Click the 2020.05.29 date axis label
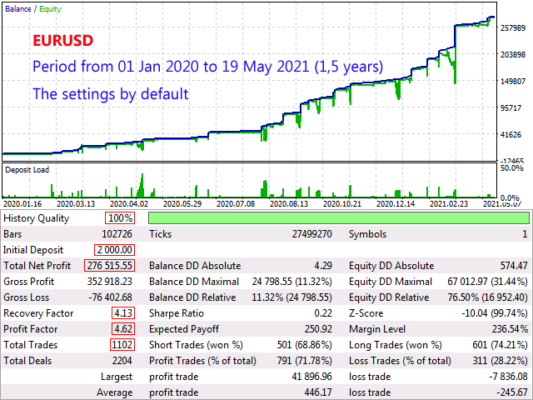The height and width of the screenshot is (400, 533). coord(182,203)
